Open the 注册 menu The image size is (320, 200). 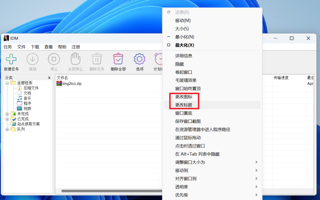[x=76, y=47]
